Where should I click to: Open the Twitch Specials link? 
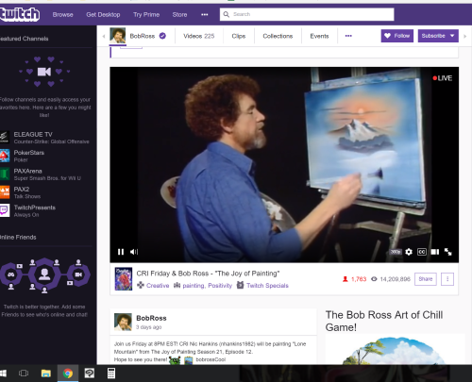[267, 286]
